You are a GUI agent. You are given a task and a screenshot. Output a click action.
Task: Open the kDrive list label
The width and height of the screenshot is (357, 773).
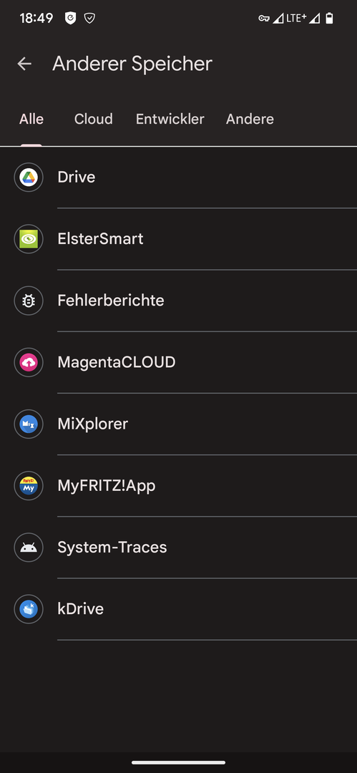[x=80, y=609]
